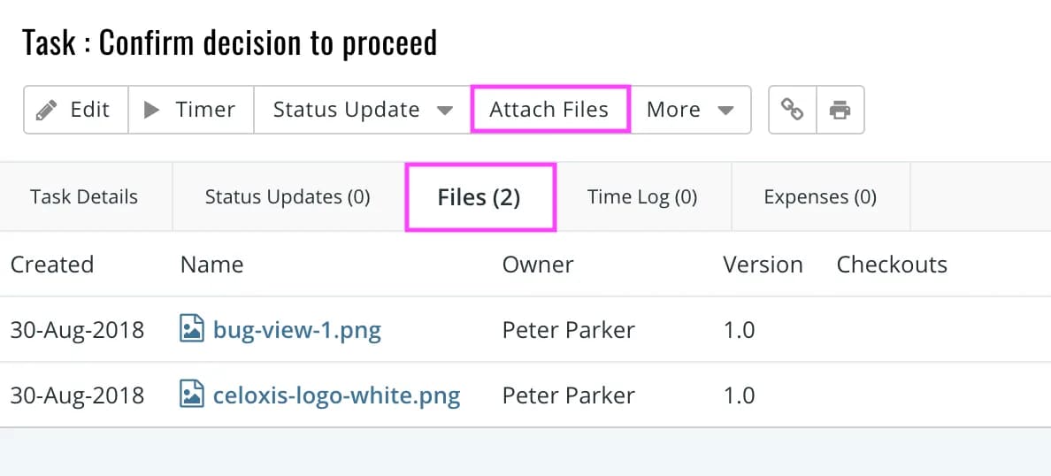Select the Files (2) tab
1051x476 pixels.
pos(479,198)
